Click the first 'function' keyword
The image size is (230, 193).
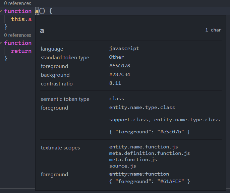pos(18,11)
